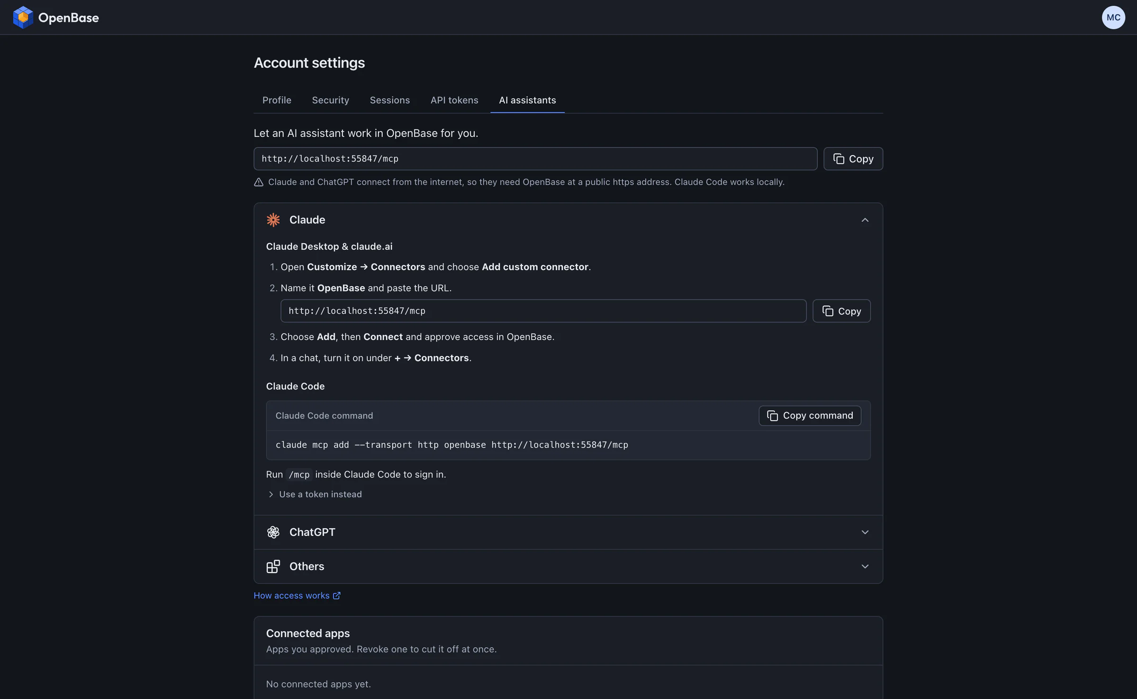Click the OpenBase cube logo icon
The height and width of the screenshot is (699, 1137).
(23, 18)
